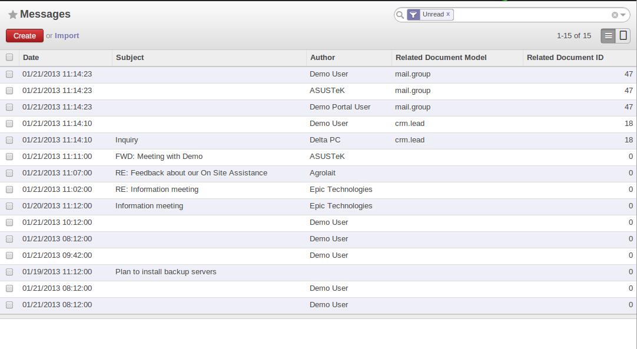Remove the Unread filter with its x
Image resolution: width=637 pixels, height=349 pixels.
pos(448,14)
